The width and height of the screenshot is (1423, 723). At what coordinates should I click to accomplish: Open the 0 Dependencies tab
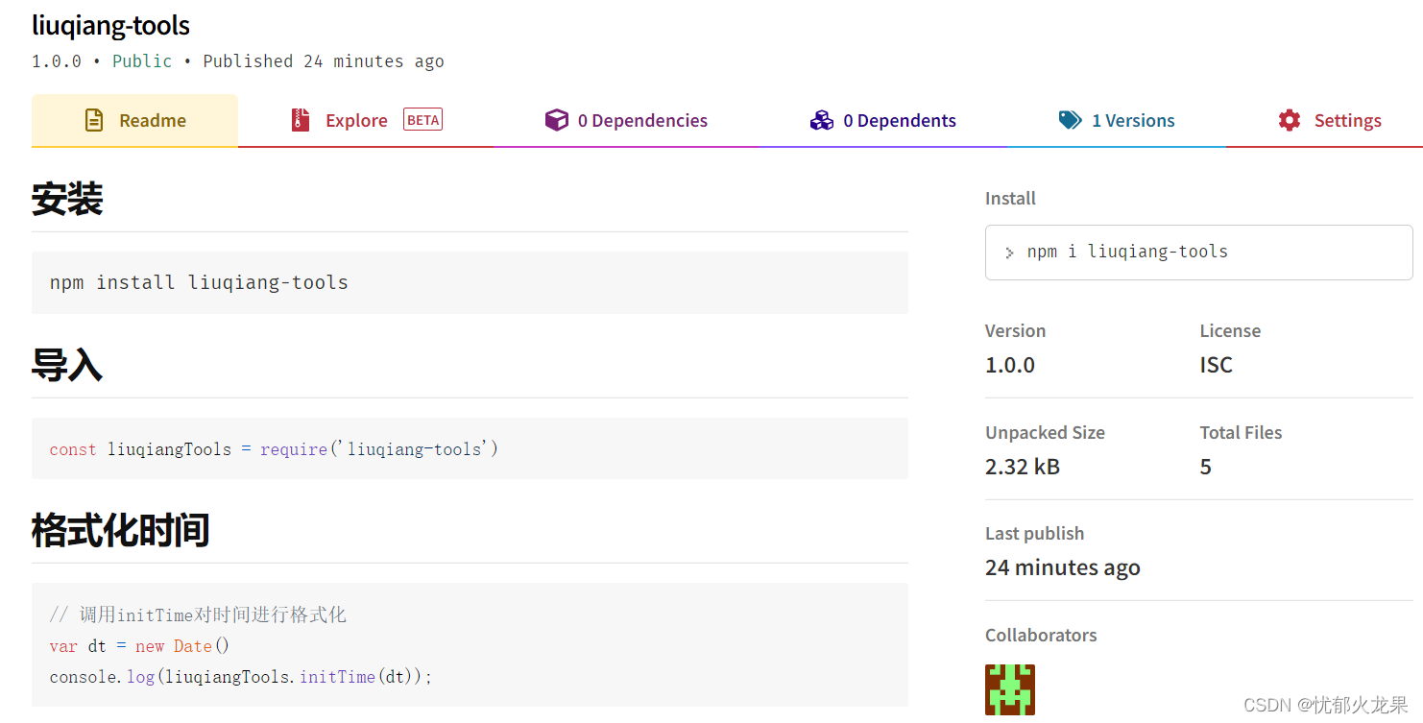tap(626, 121)
